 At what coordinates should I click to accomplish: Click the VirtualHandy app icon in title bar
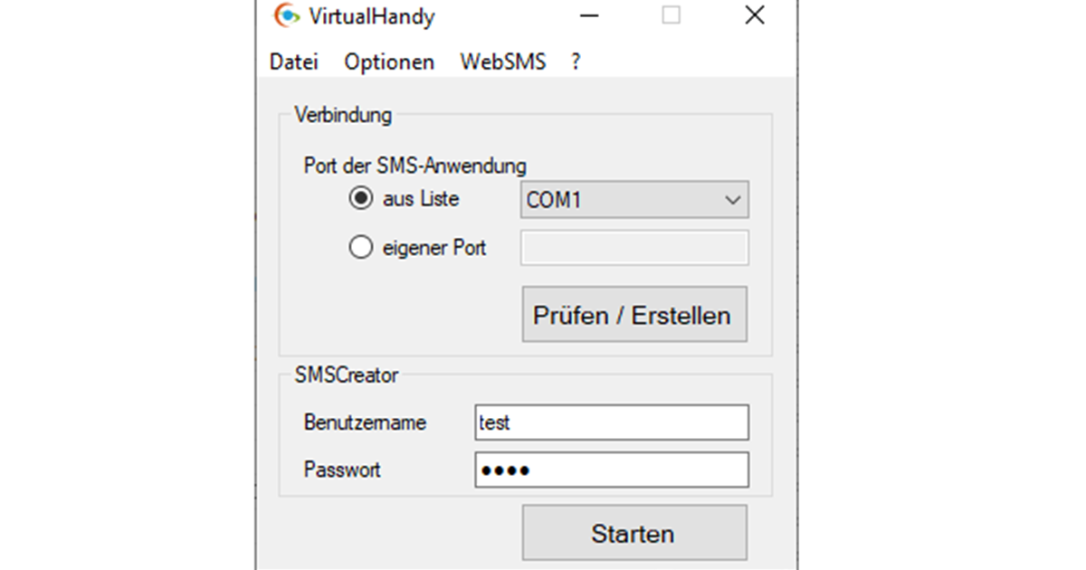pos(286,16)
